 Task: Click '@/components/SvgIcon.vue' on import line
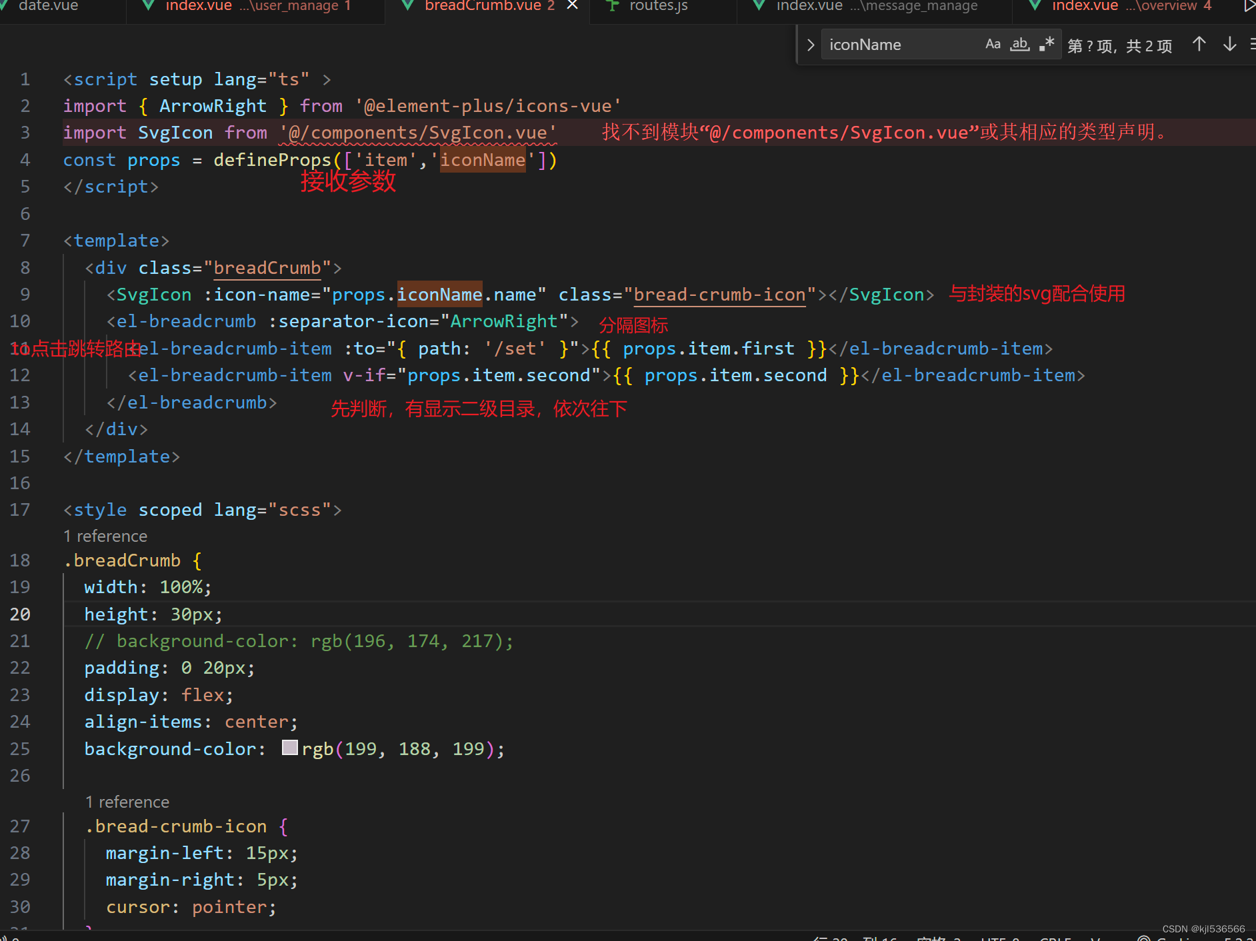[418, 133]
